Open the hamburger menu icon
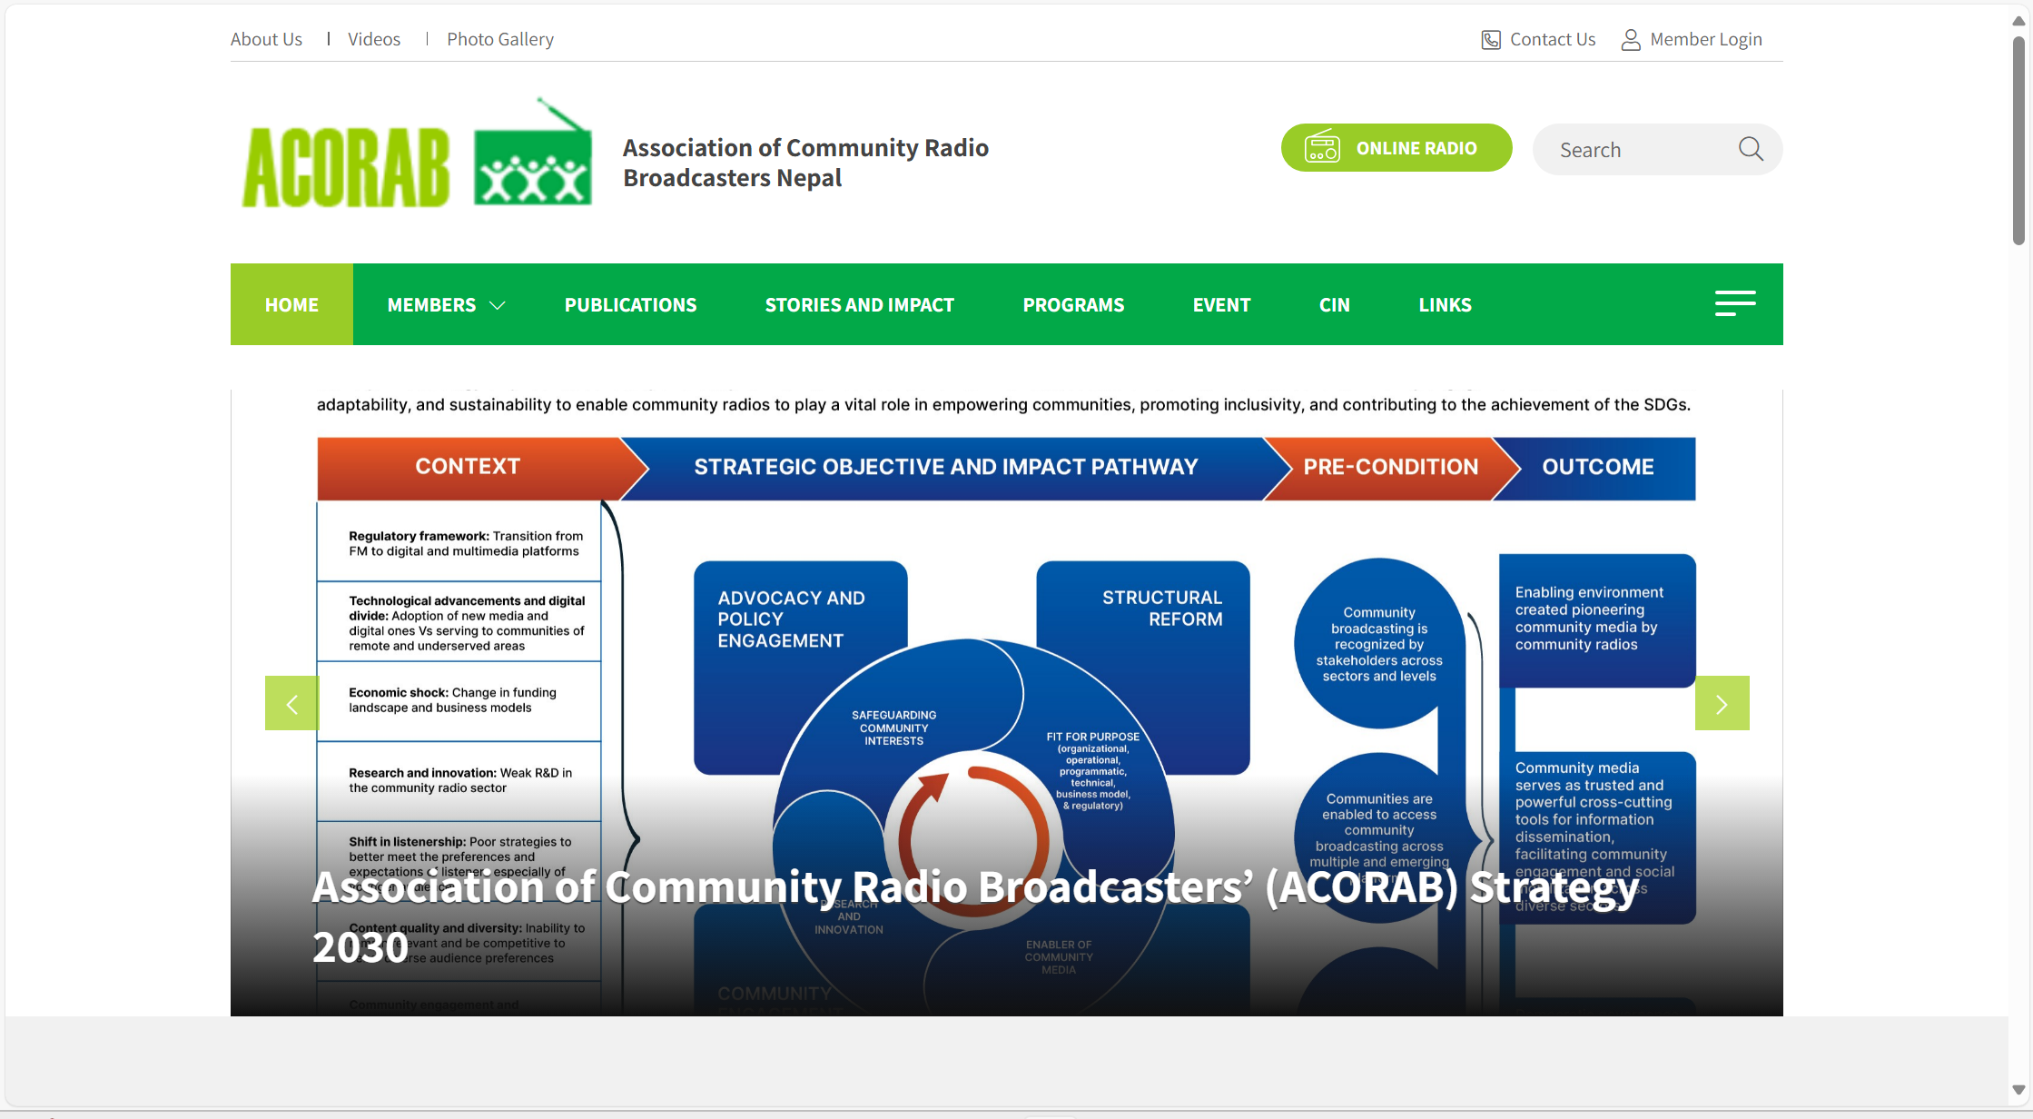This screenshot has height=1119, width=2033. pyautogui.click(x=1734, y=304)
